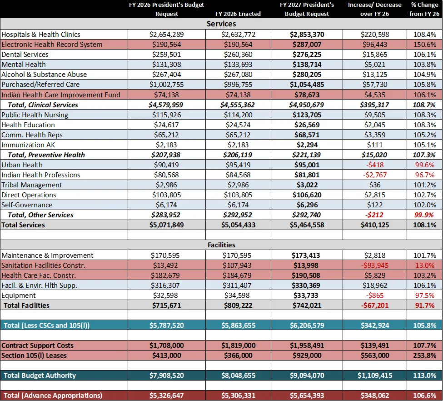Click the Hospitals & Health Clinics row label
443x401 pixels.
(41, 35)
